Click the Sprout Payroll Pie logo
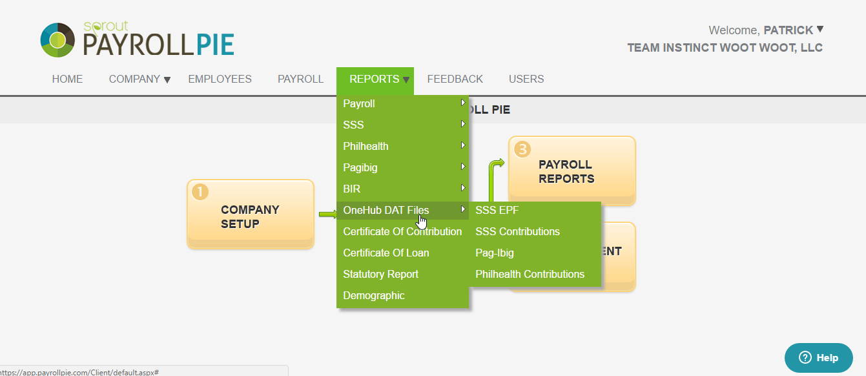The image size is (866, 376). (136, 39)
